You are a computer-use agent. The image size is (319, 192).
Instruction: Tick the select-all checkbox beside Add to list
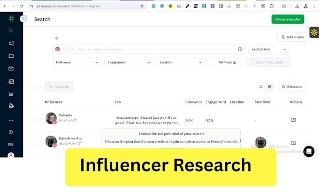[x=39, y=87]
